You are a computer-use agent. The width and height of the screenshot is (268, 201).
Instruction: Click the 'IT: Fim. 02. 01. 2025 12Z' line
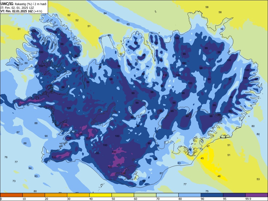click(17, 8)
